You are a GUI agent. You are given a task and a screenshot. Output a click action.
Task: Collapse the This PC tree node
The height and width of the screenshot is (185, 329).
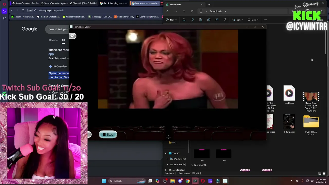click(x=166, y=153)
